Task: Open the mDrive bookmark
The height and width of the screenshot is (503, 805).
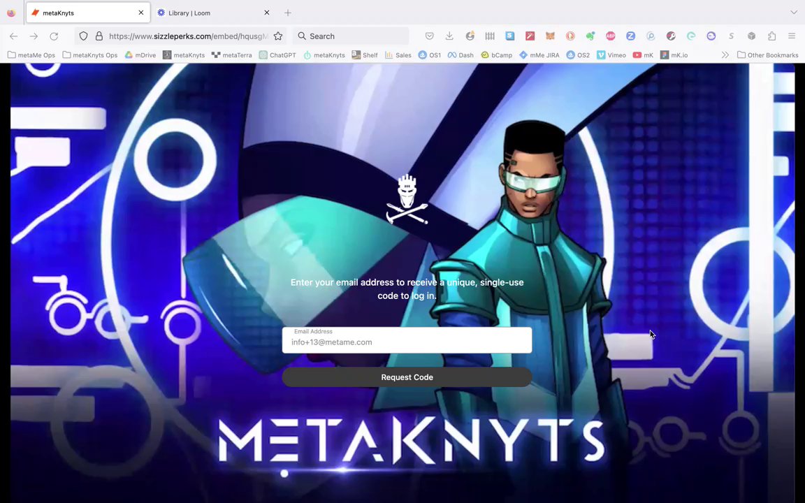Action: (140, 55)
